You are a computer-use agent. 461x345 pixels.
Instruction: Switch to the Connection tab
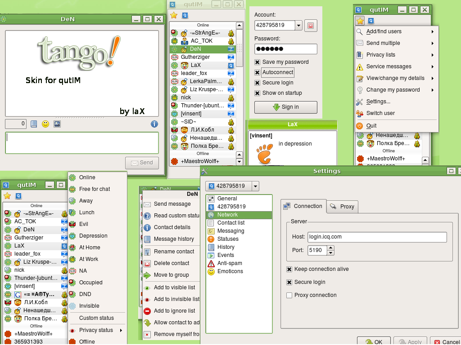click(x=303, y=206)
